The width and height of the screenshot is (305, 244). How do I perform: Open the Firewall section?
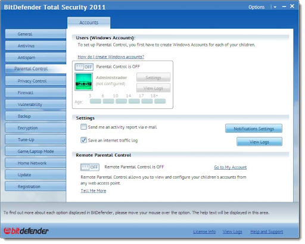coord(35,93)
